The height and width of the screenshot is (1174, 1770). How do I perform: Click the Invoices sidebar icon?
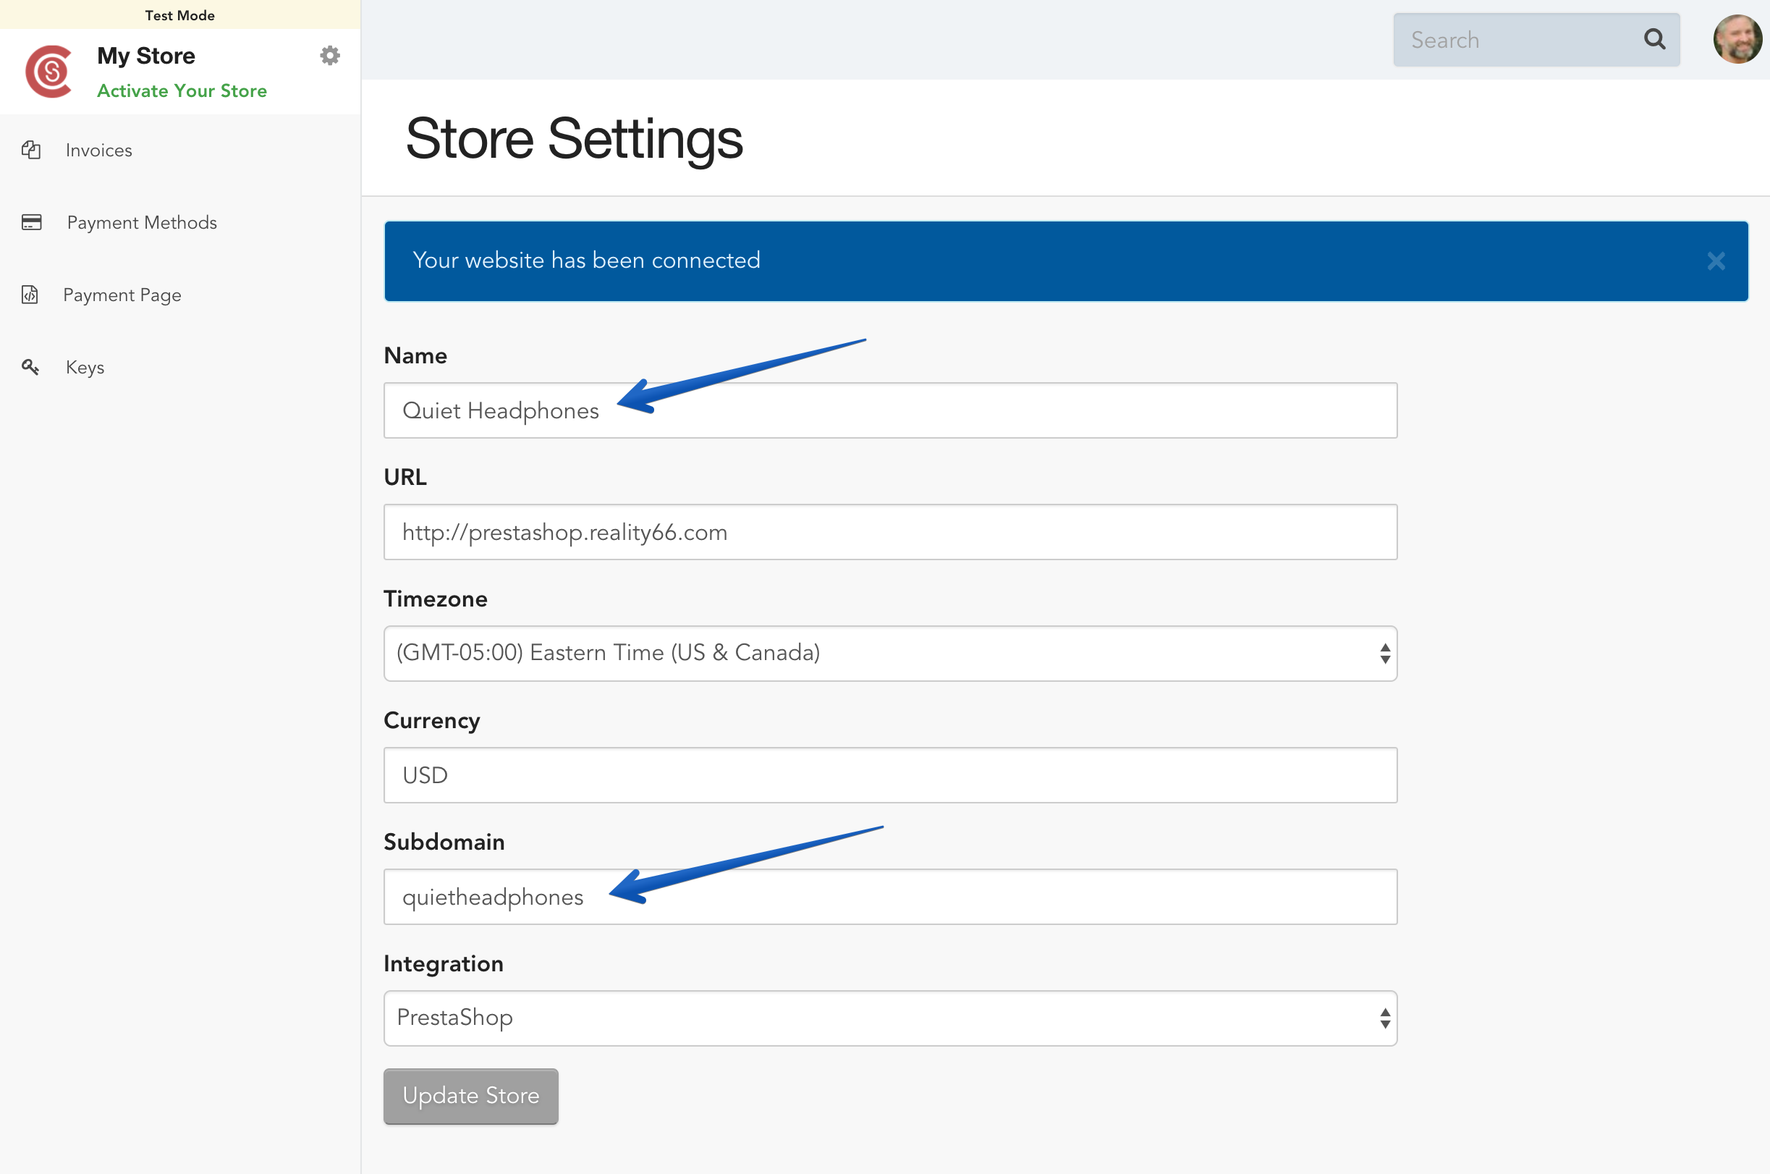point(30,150)
